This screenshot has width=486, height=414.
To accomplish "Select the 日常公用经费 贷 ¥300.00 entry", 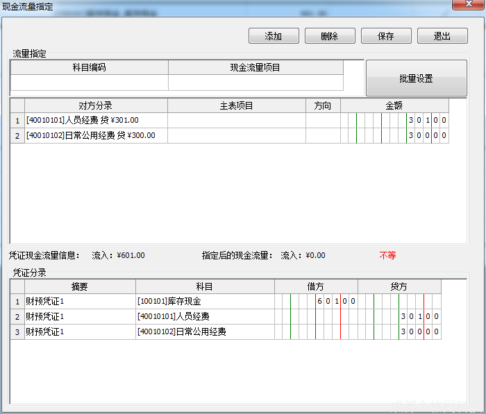I will pyautogui.click(x=95, y=136).
